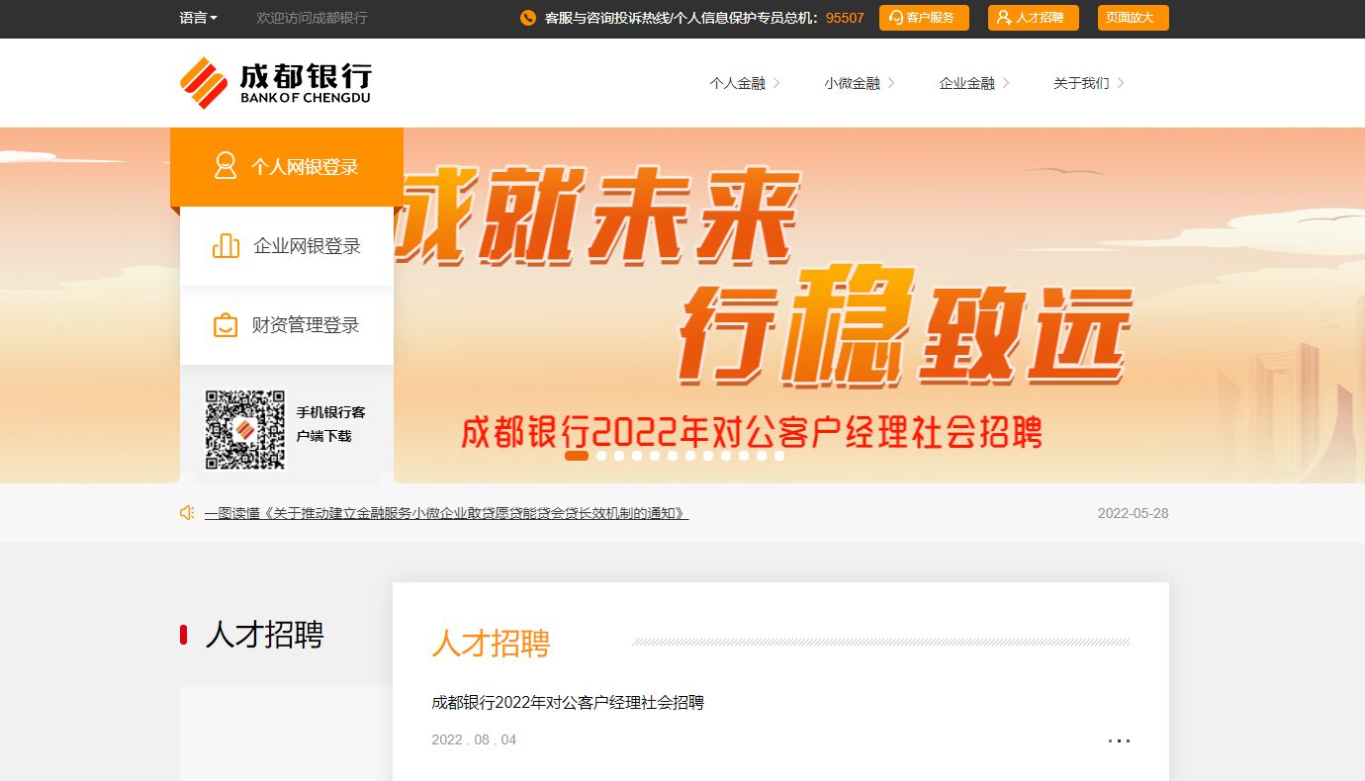
Task: Open 客户服务 headset button
Action: pyautogui.click(x=924, y=18)
